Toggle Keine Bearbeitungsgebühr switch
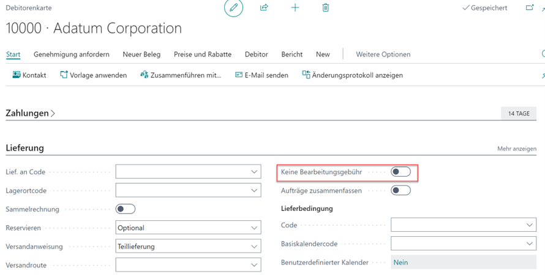 (x=400, y=172)
